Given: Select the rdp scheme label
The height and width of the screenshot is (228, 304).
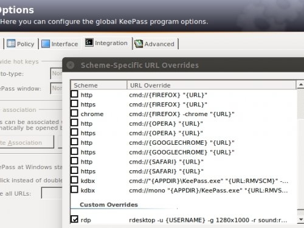Looking at the screenshot, I should (86, 220).
